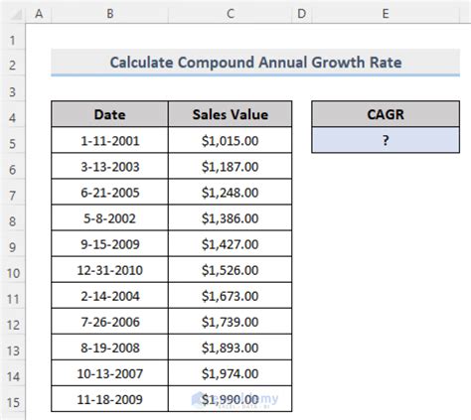Select the Date header cell

tap(110, 114)
